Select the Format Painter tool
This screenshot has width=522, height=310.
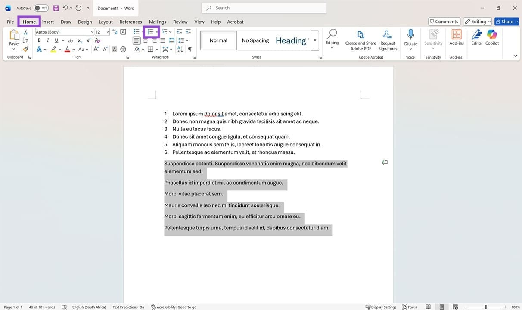point(25,49)
